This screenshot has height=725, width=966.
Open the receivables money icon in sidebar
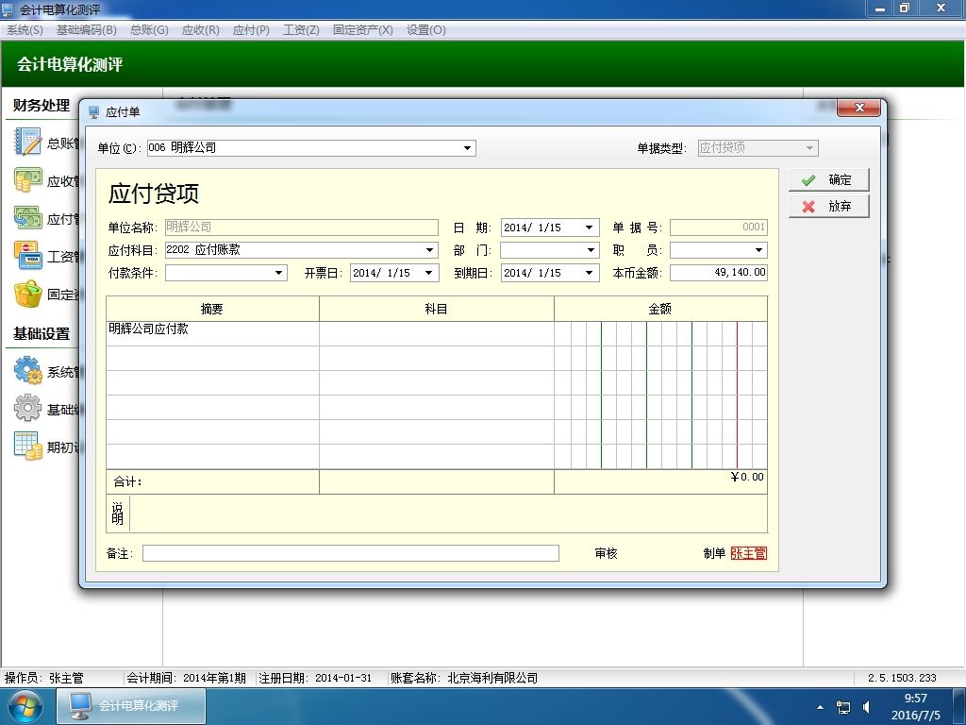[x=27, y=180]
